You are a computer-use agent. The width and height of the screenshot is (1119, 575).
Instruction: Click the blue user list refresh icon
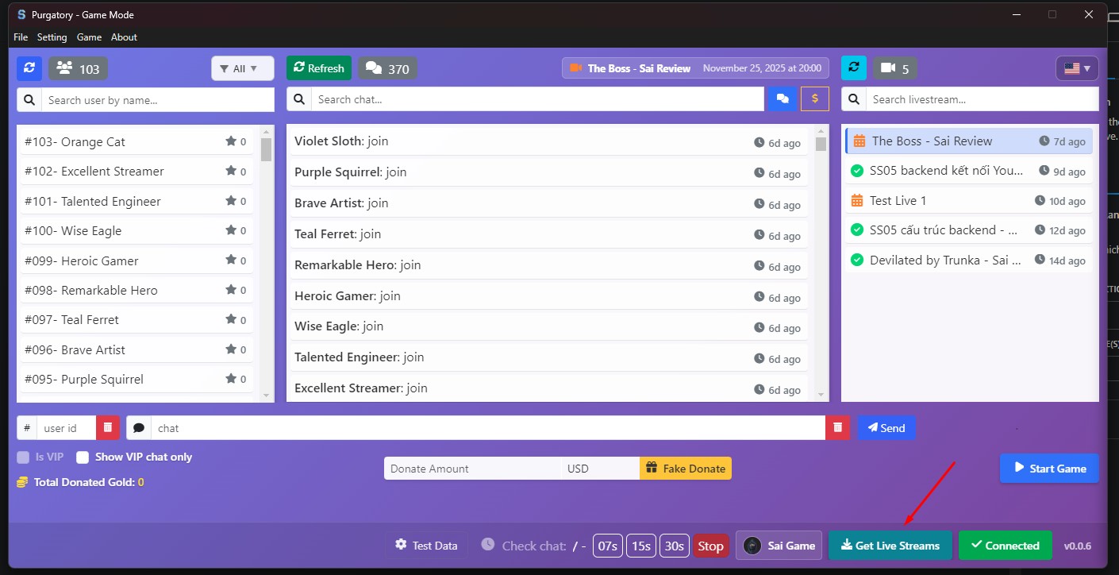click(29, 68)
